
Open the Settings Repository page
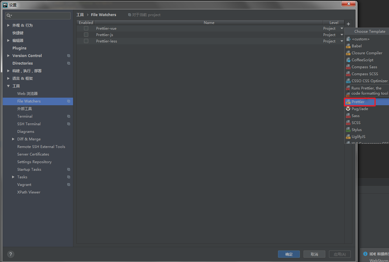34,162
